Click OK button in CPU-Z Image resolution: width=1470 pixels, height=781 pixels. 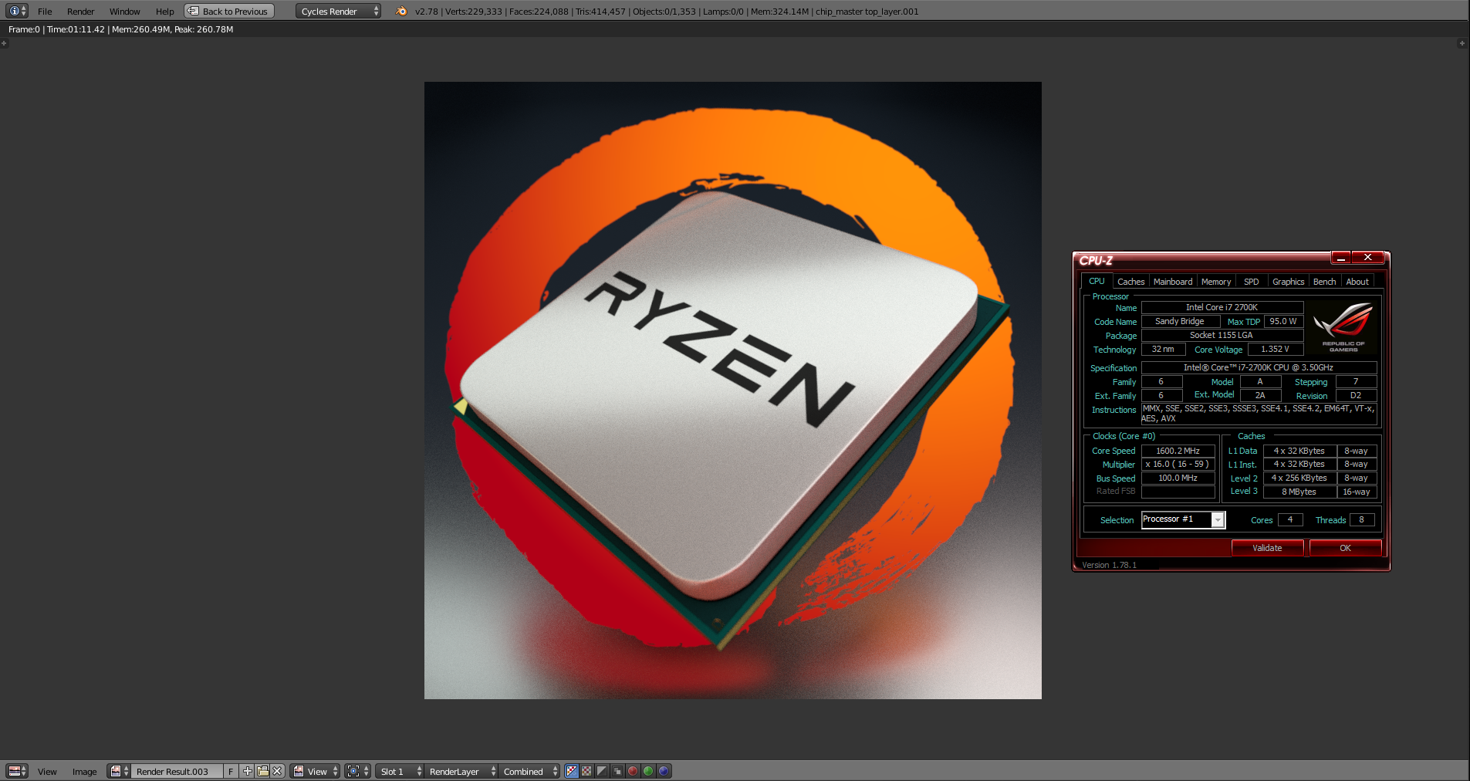click(1345, 548)
